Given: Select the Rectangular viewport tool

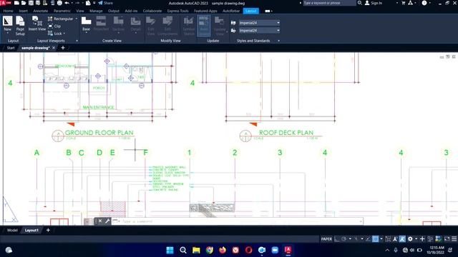Looking at the screenshot, I should point(60,19).
